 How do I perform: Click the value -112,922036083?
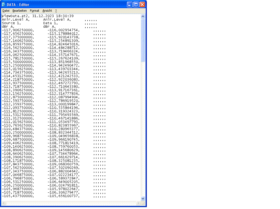(x=63, y=80)
